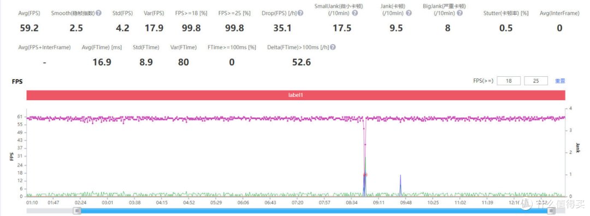Click the blue time range bar below chart

pyautogui.click(x=314, y=211)
